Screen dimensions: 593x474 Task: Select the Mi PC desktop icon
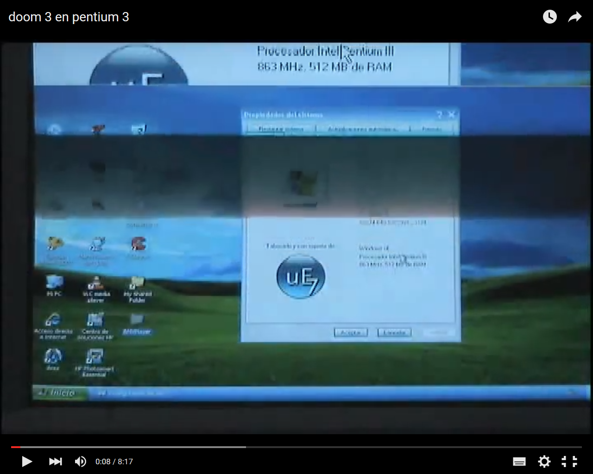[54, 285]
